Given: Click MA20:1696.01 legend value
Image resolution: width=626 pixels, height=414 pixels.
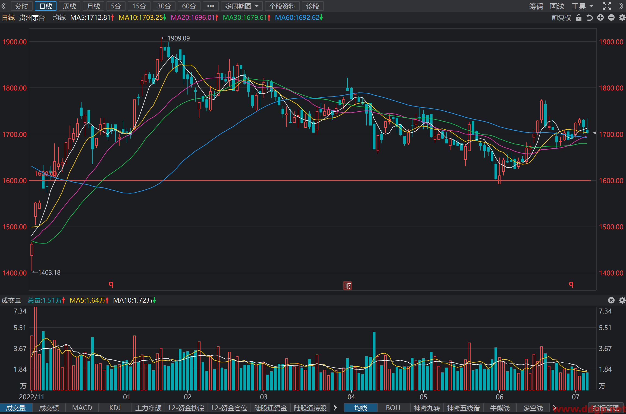Looking at the screenshot, I should [x=195, y=18].
